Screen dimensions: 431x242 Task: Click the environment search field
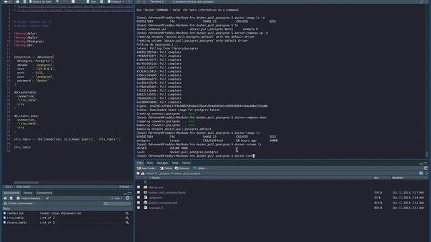117,204
